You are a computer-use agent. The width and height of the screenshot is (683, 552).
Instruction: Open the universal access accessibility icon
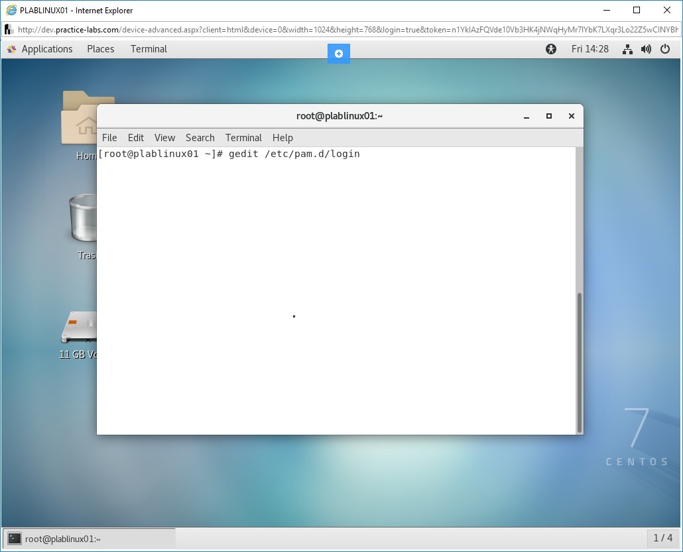[x=550, y=48]
